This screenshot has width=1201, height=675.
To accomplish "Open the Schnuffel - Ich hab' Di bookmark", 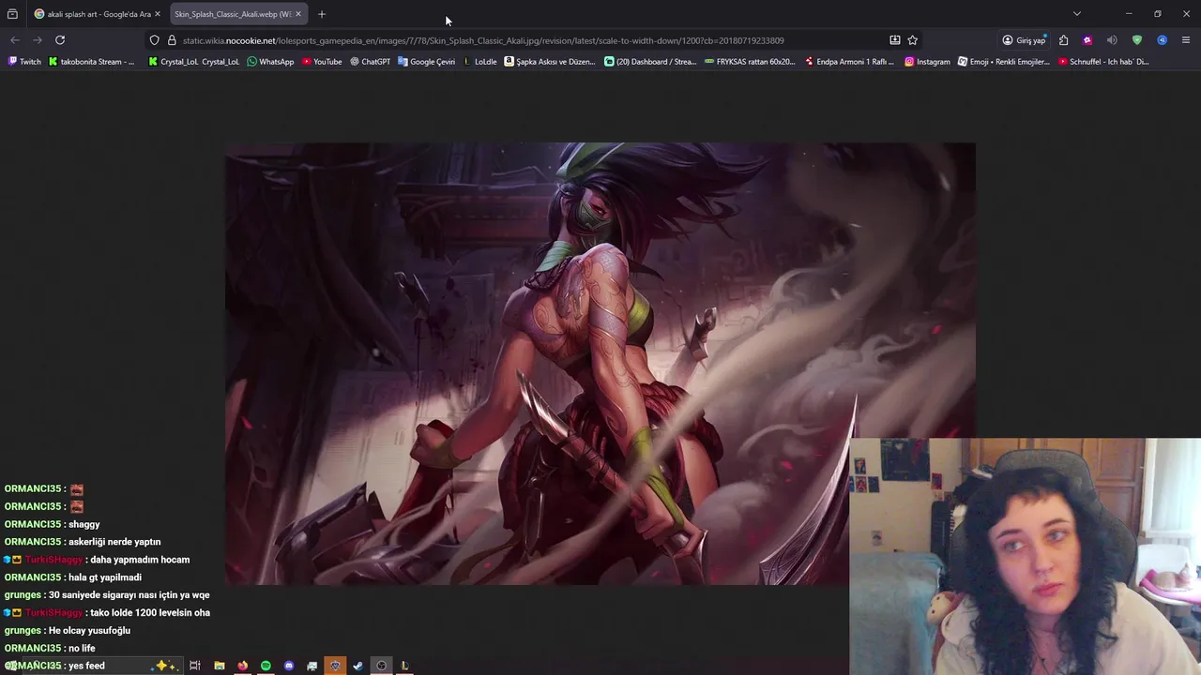I will tap(1103, 62).
